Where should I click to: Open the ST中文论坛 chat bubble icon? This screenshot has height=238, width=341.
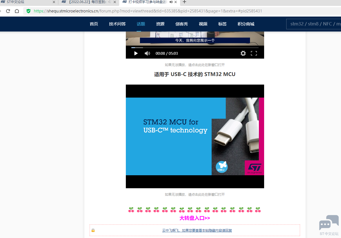(329, 223)
